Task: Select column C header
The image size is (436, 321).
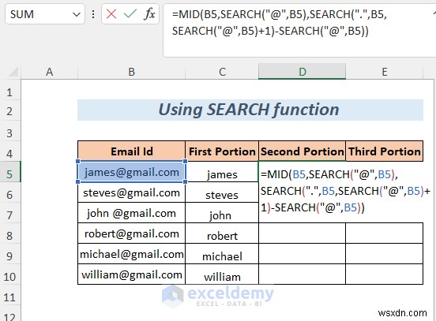Action: point(222,72)
